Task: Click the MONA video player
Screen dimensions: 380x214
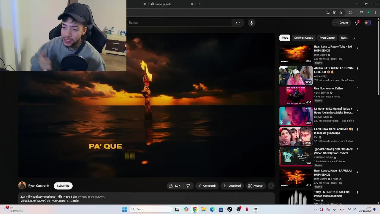Action: (146, 105)
